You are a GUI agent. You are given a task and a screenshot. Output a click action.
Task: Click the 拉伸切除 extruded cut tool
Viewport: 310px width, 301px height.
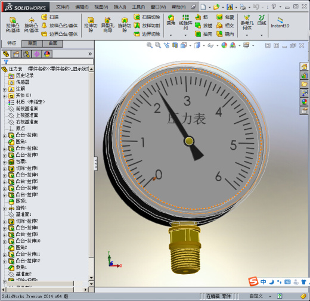tap(91, 24)
